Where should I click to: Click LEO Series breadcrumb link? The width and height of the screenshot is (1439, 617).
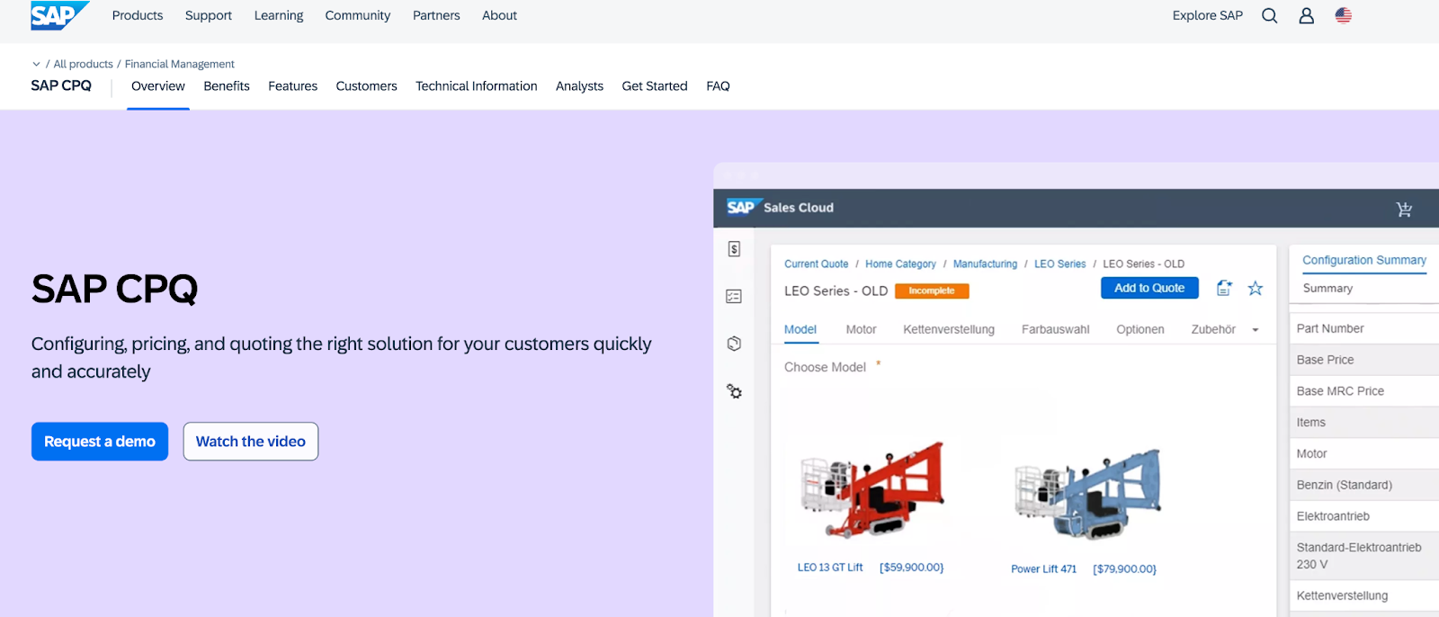[1059, 264]
